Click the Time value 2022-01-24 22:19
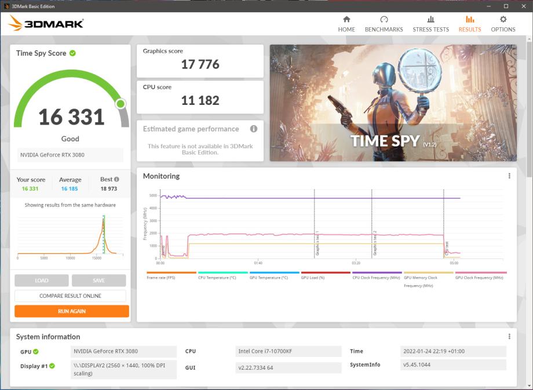 (x=453, y=351)
